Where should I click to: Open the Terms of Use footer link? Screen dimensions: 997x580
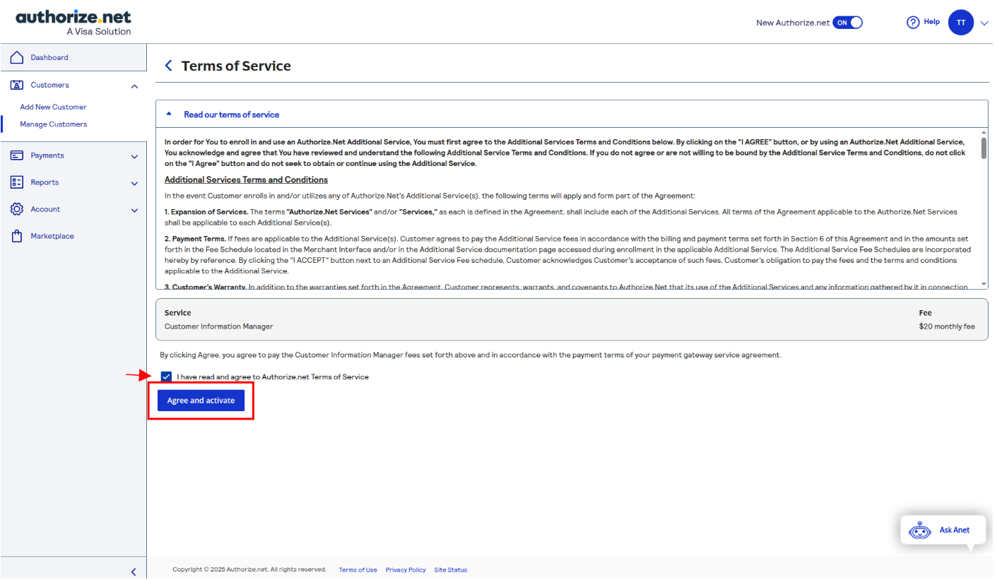click(x=358, y=570)
